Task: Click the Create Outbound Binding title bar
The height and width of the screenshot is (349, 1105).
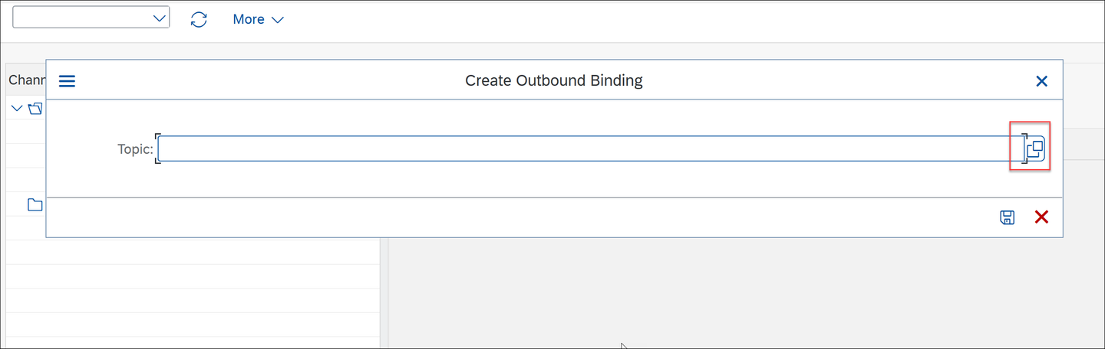Action: coord(554,80)
